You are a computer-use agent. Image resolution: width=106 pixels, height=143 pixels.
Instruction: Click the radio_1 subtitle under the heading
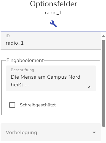53,13
